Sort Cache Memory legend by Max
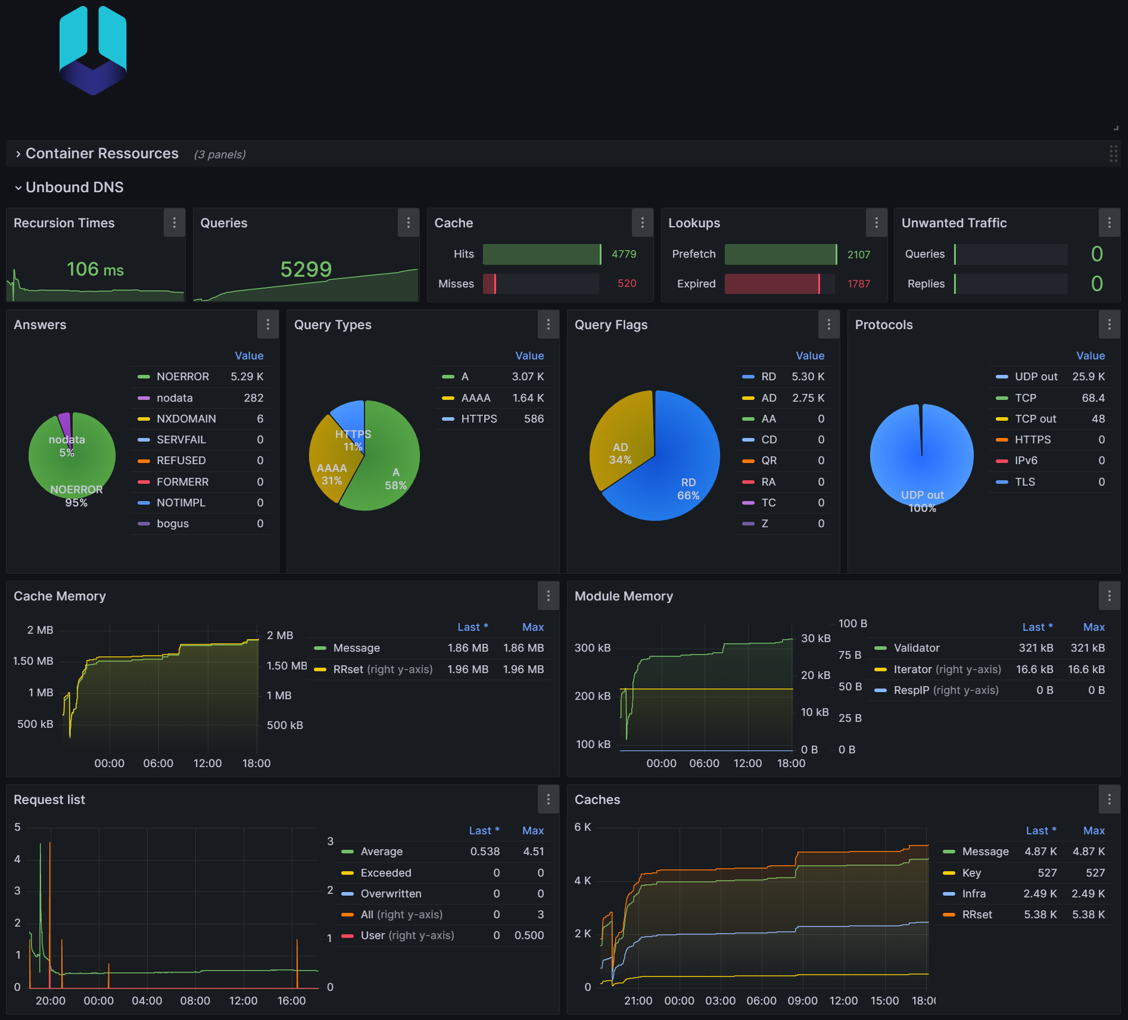 pyautogui.click(x=533, y=627)
